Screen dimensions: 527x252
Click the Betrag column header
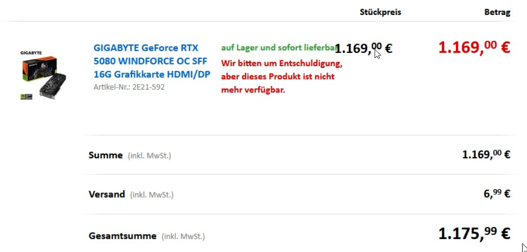click(497, 12)
